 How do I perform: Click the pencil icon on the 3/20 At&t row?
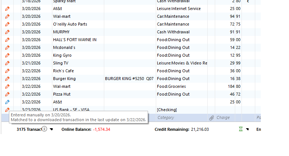(x=7, y=9)
